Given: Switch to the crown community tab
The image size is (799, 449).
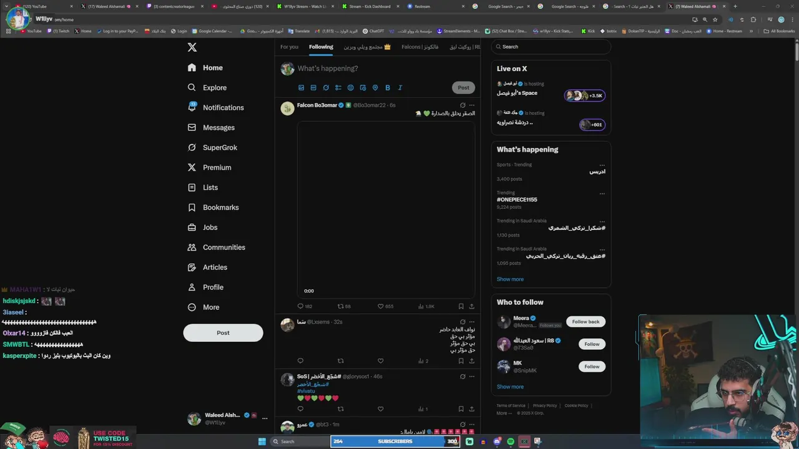Looking at the screenshot, I should [x=367, y=47].
